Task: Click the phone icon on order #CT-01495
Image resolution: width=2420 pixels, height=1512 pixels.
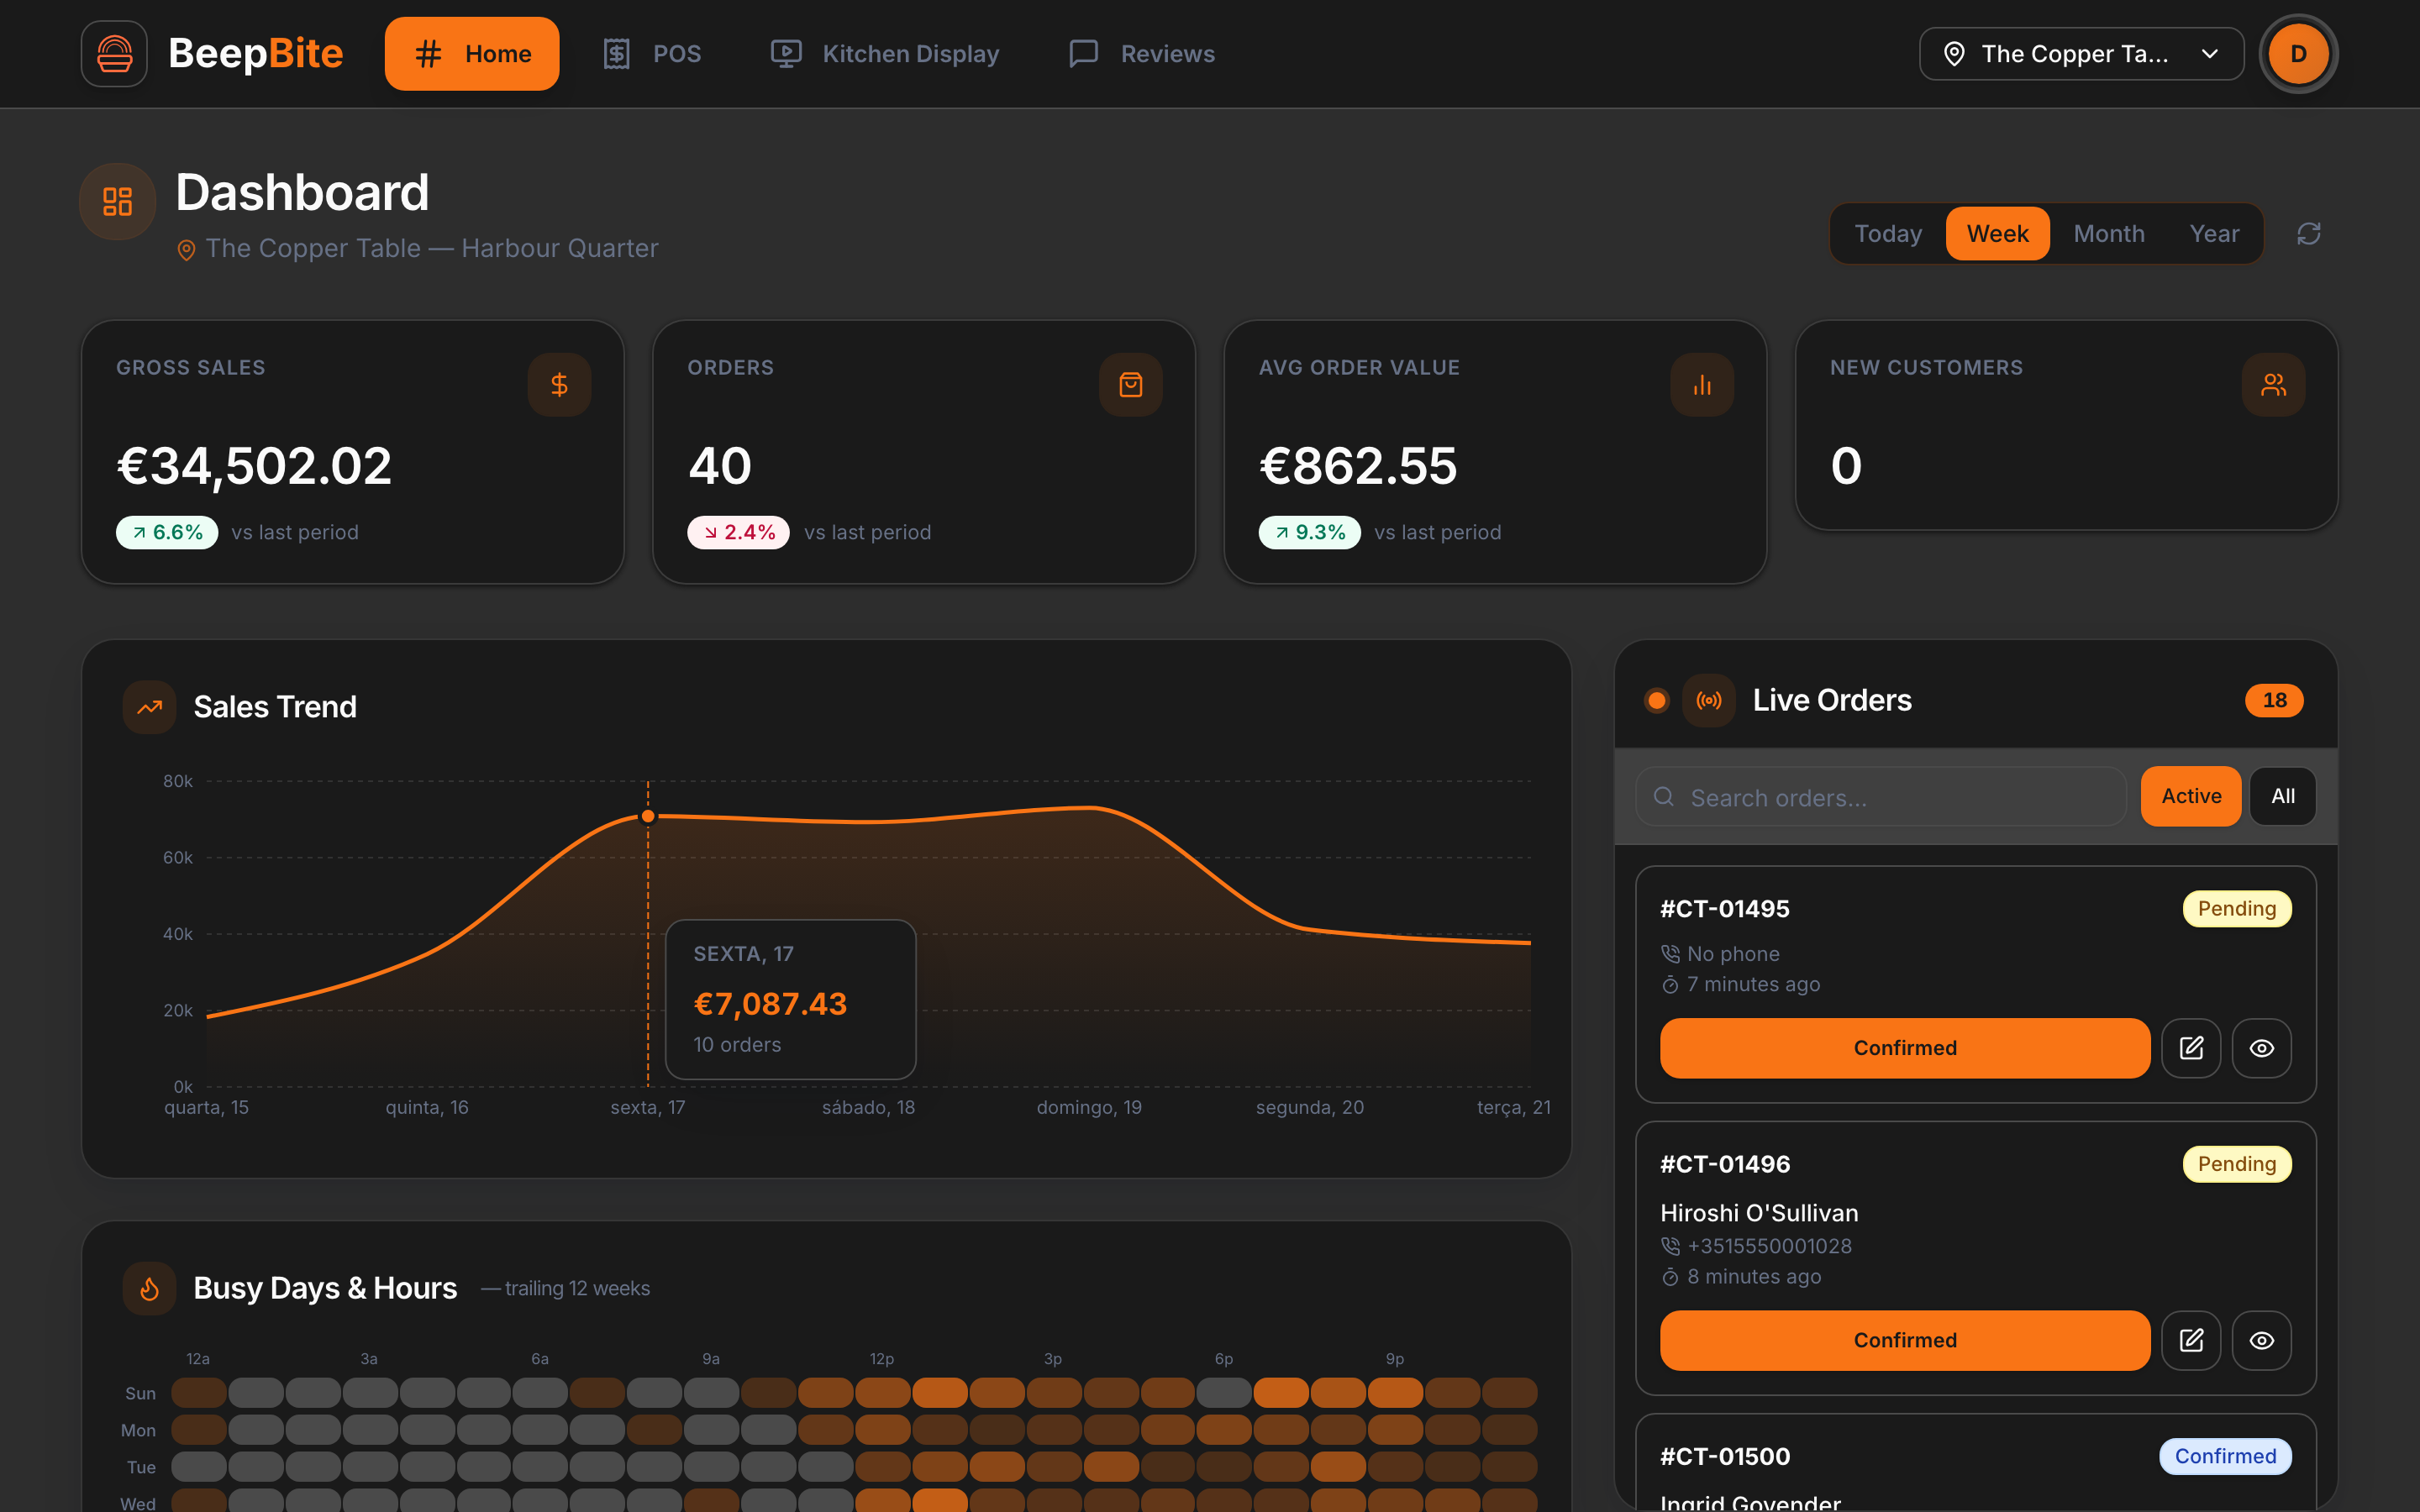Action: (x=1670, y=954)
